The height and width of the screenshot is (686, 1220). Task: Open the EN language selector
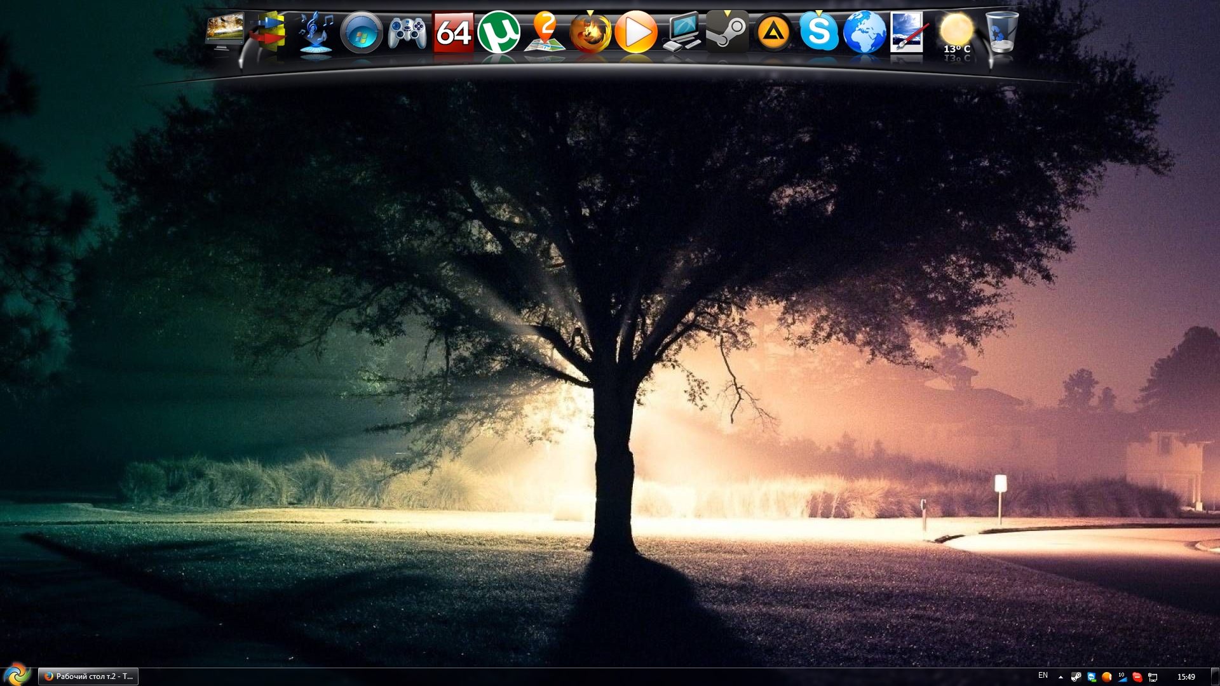[x=1043, y=675]
